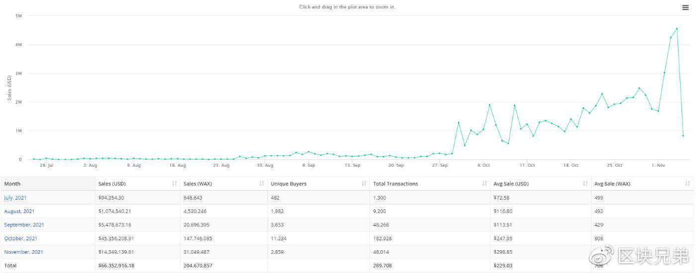Click the Sales (WAX) column sort arrows
Screen dimensions: 696x273
tap(262, 184)
